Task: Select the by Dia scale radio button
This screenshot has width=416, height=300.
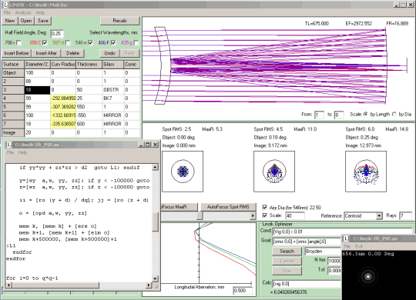Action: point(394,114)
